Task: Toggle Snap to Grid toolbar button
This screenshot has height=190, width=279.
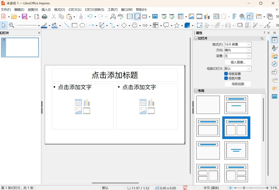Action: coord(137,17)
